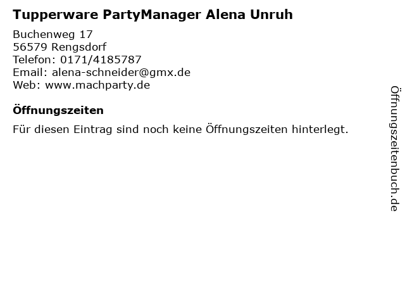Click the word hinterlegt in the notice
405x304 pixels.
(x=320, y=129)
